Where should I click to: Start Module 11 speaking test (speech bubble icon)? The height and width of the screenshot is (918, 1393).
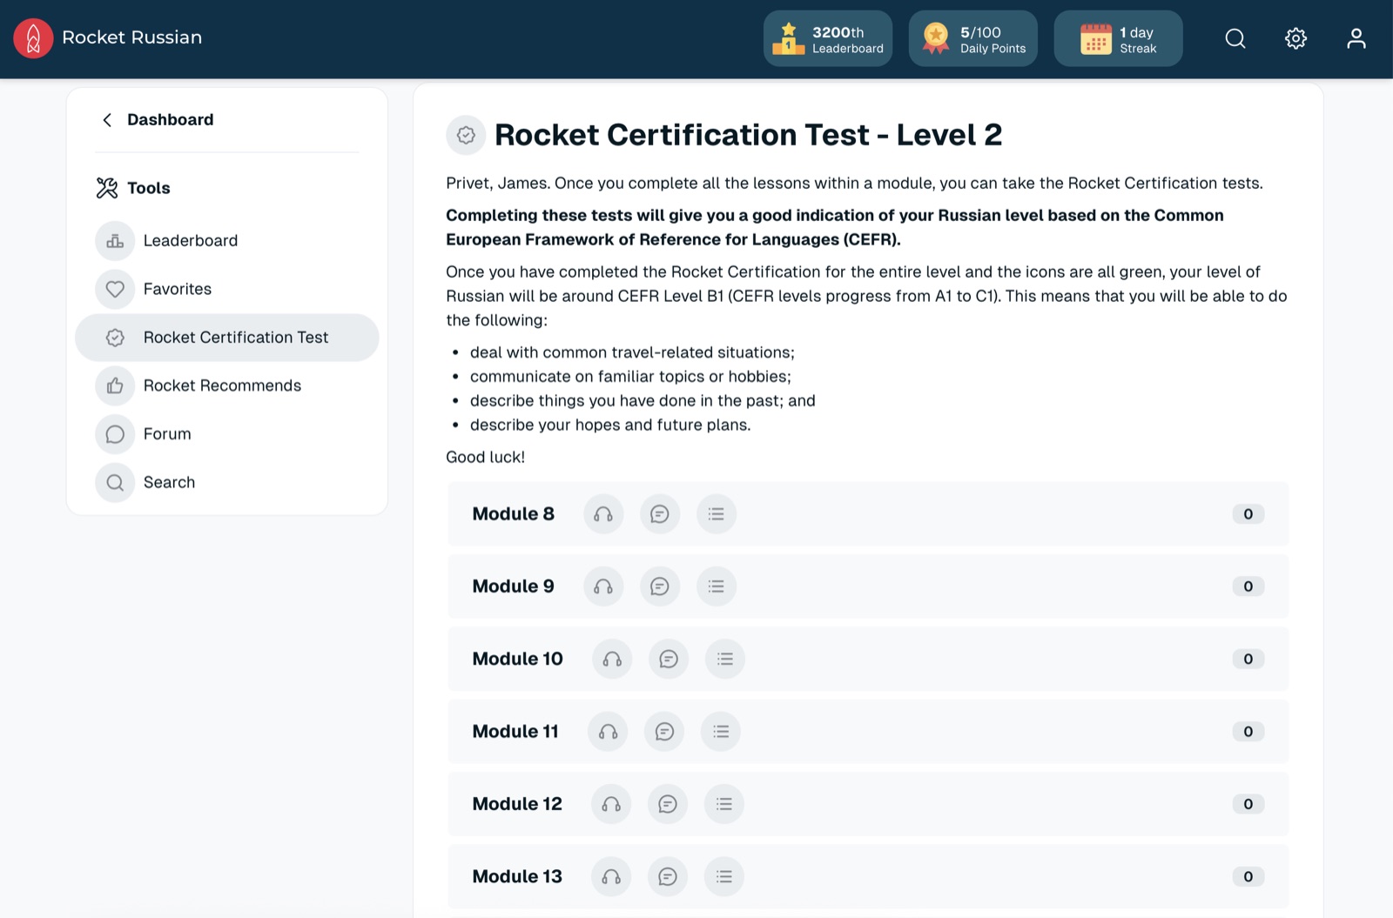pyautogui.click(x=664, y=732)
